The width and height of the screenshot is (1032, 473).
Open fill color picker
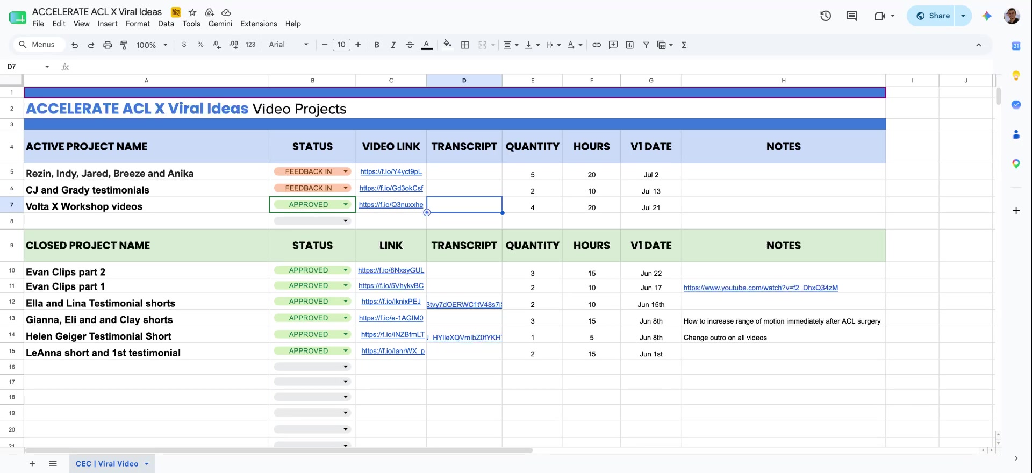(x=447, y=45)
